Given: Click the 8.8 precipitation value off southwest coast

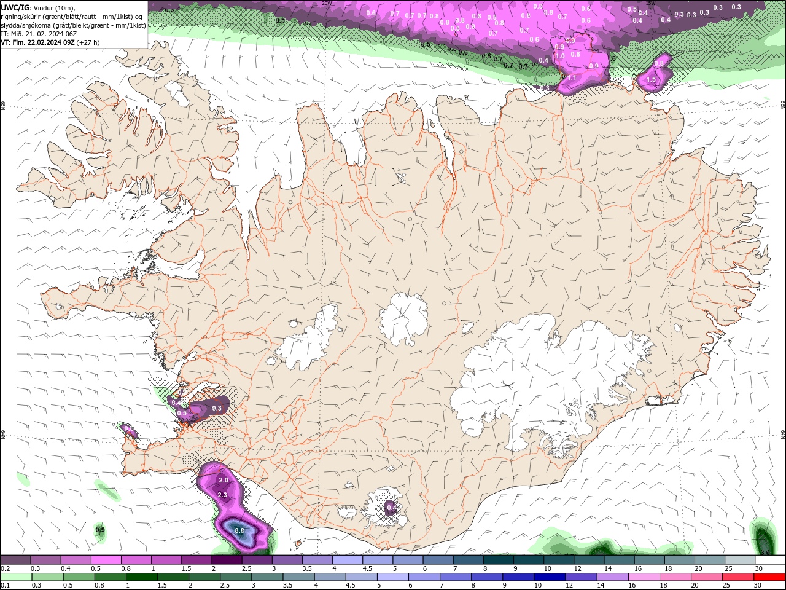Looking at the screenshot, I should 239,530.
